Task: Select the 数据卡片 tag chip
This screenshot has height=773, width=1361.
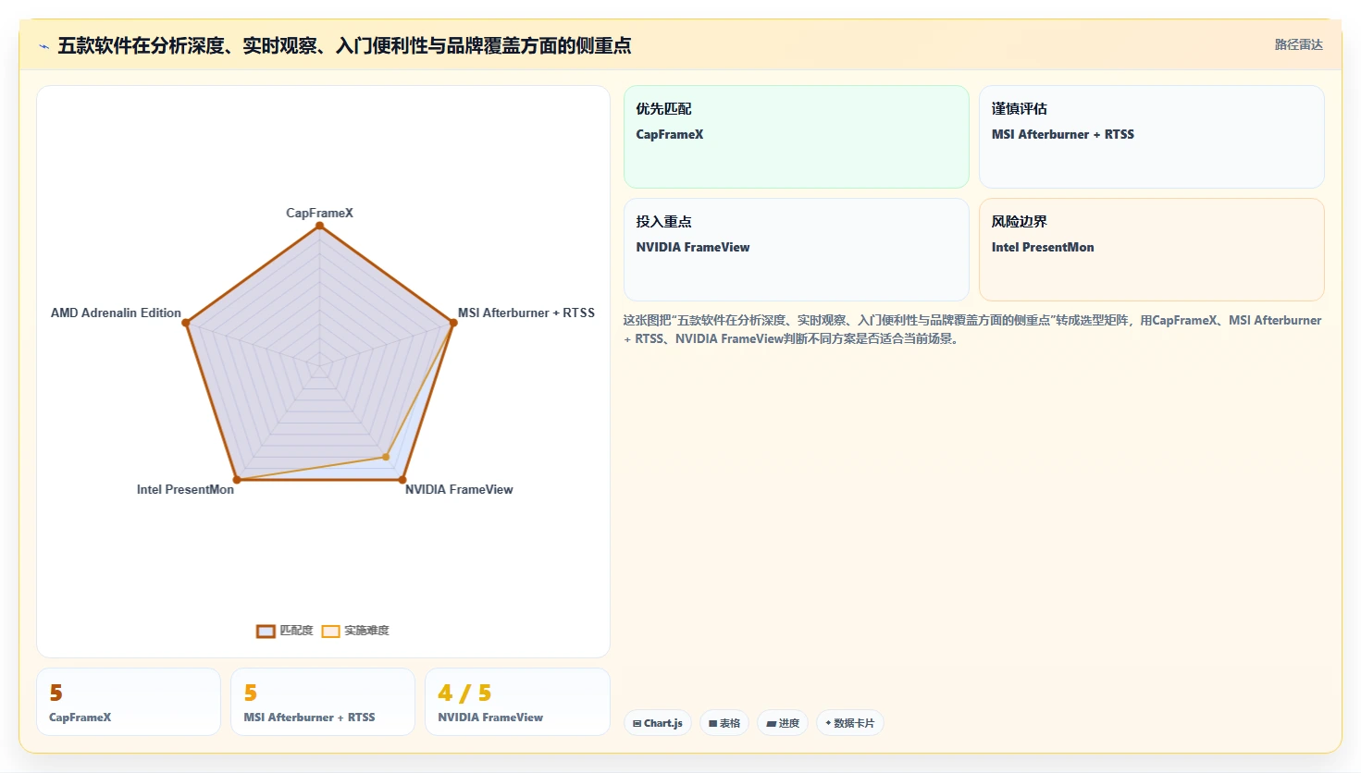Action: [849, 723]
